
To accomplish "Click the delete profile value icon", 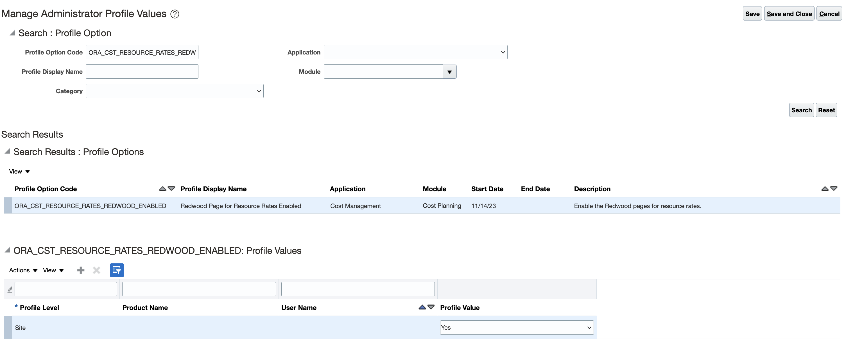I will 96,270.
